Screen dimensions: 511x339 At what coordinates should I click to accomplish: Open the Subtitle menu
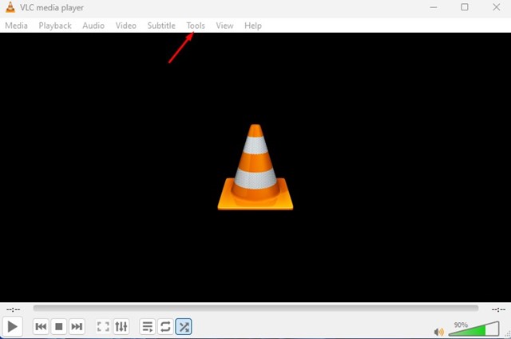(x=161, y=26)
